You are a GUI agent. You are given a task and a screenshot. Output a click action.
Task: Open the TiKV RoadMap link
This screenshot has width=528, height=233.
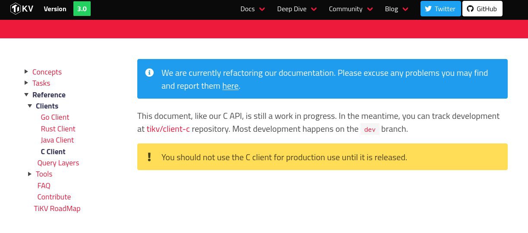tap(57, 208)
